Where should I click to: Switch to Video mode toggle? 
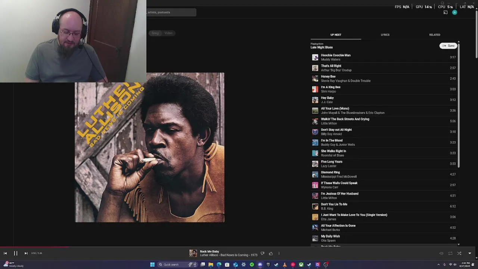pyautogui.click(x=168, y=33)
